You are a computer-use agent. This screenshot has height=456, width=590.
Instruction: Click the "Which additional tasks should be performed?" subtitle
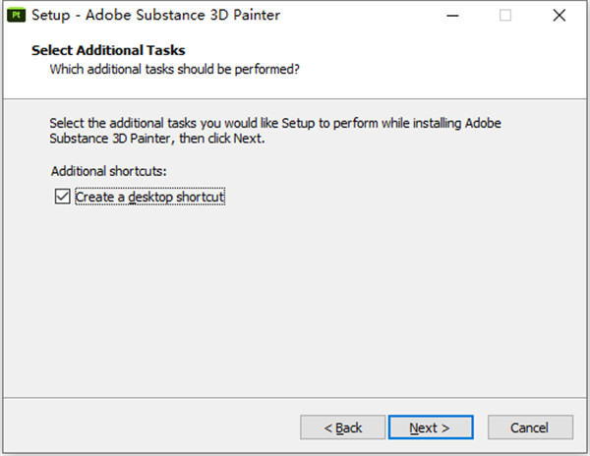click(174, 69)
